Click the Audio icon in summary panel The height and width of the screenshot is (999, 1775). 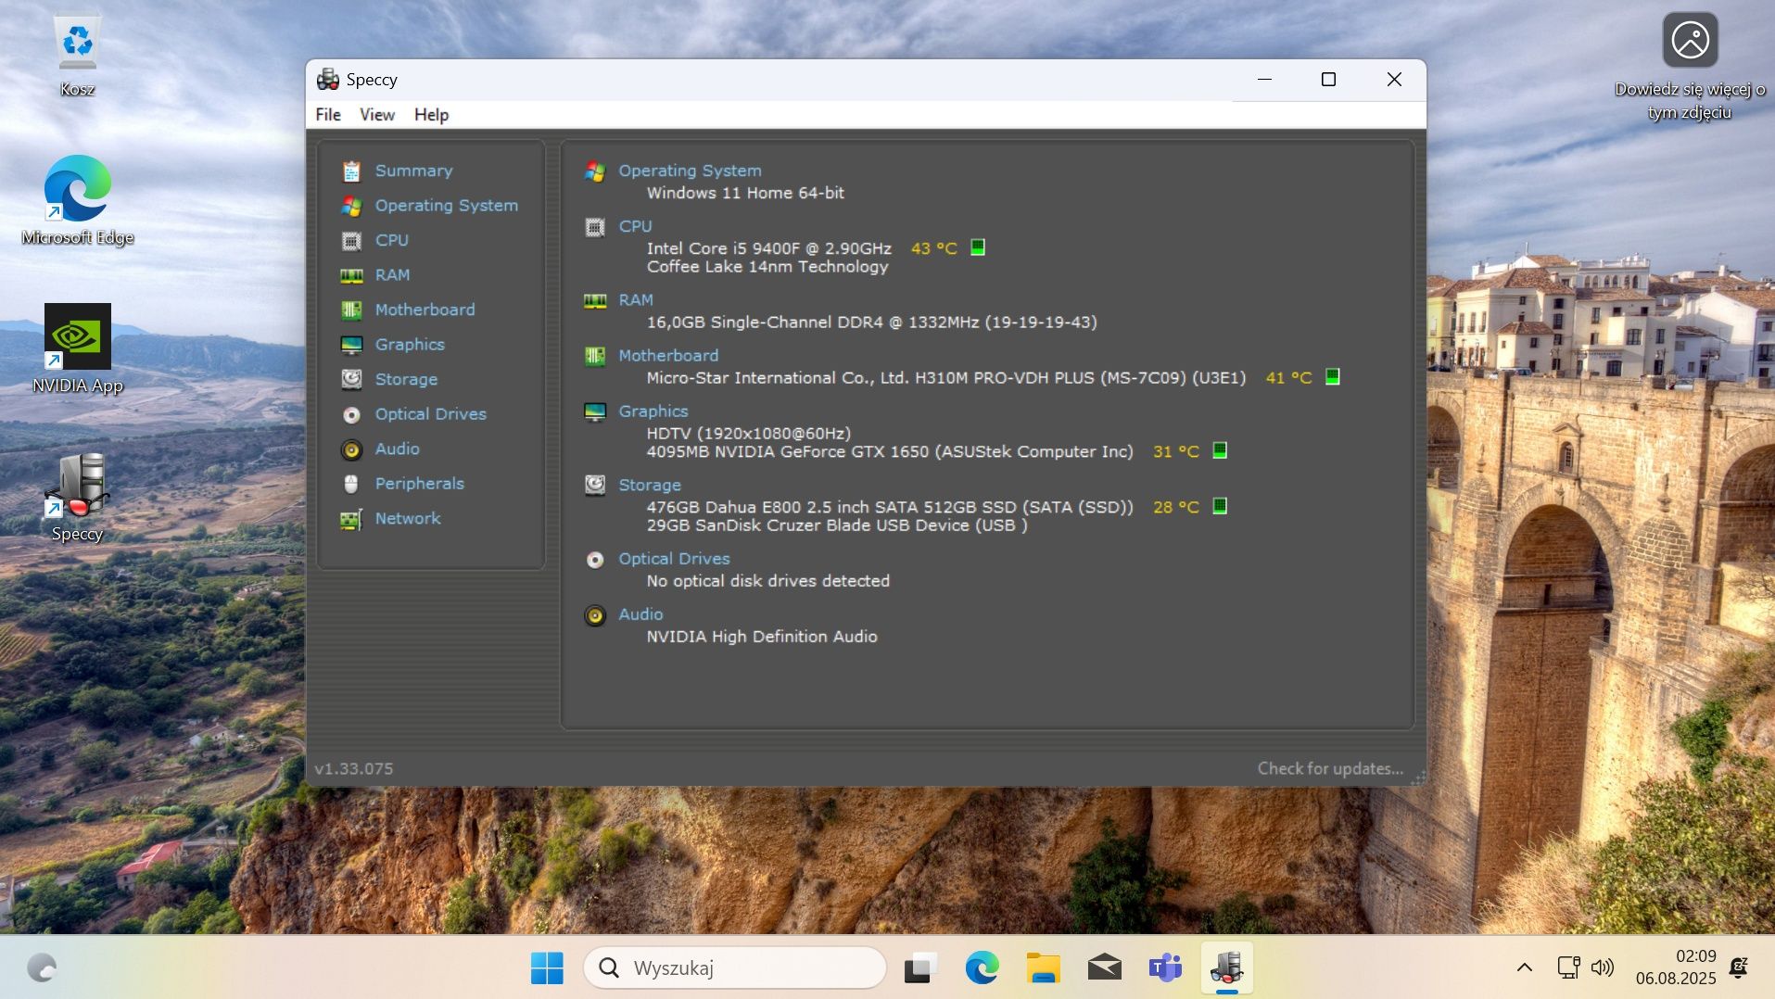[x=595, y=615]
